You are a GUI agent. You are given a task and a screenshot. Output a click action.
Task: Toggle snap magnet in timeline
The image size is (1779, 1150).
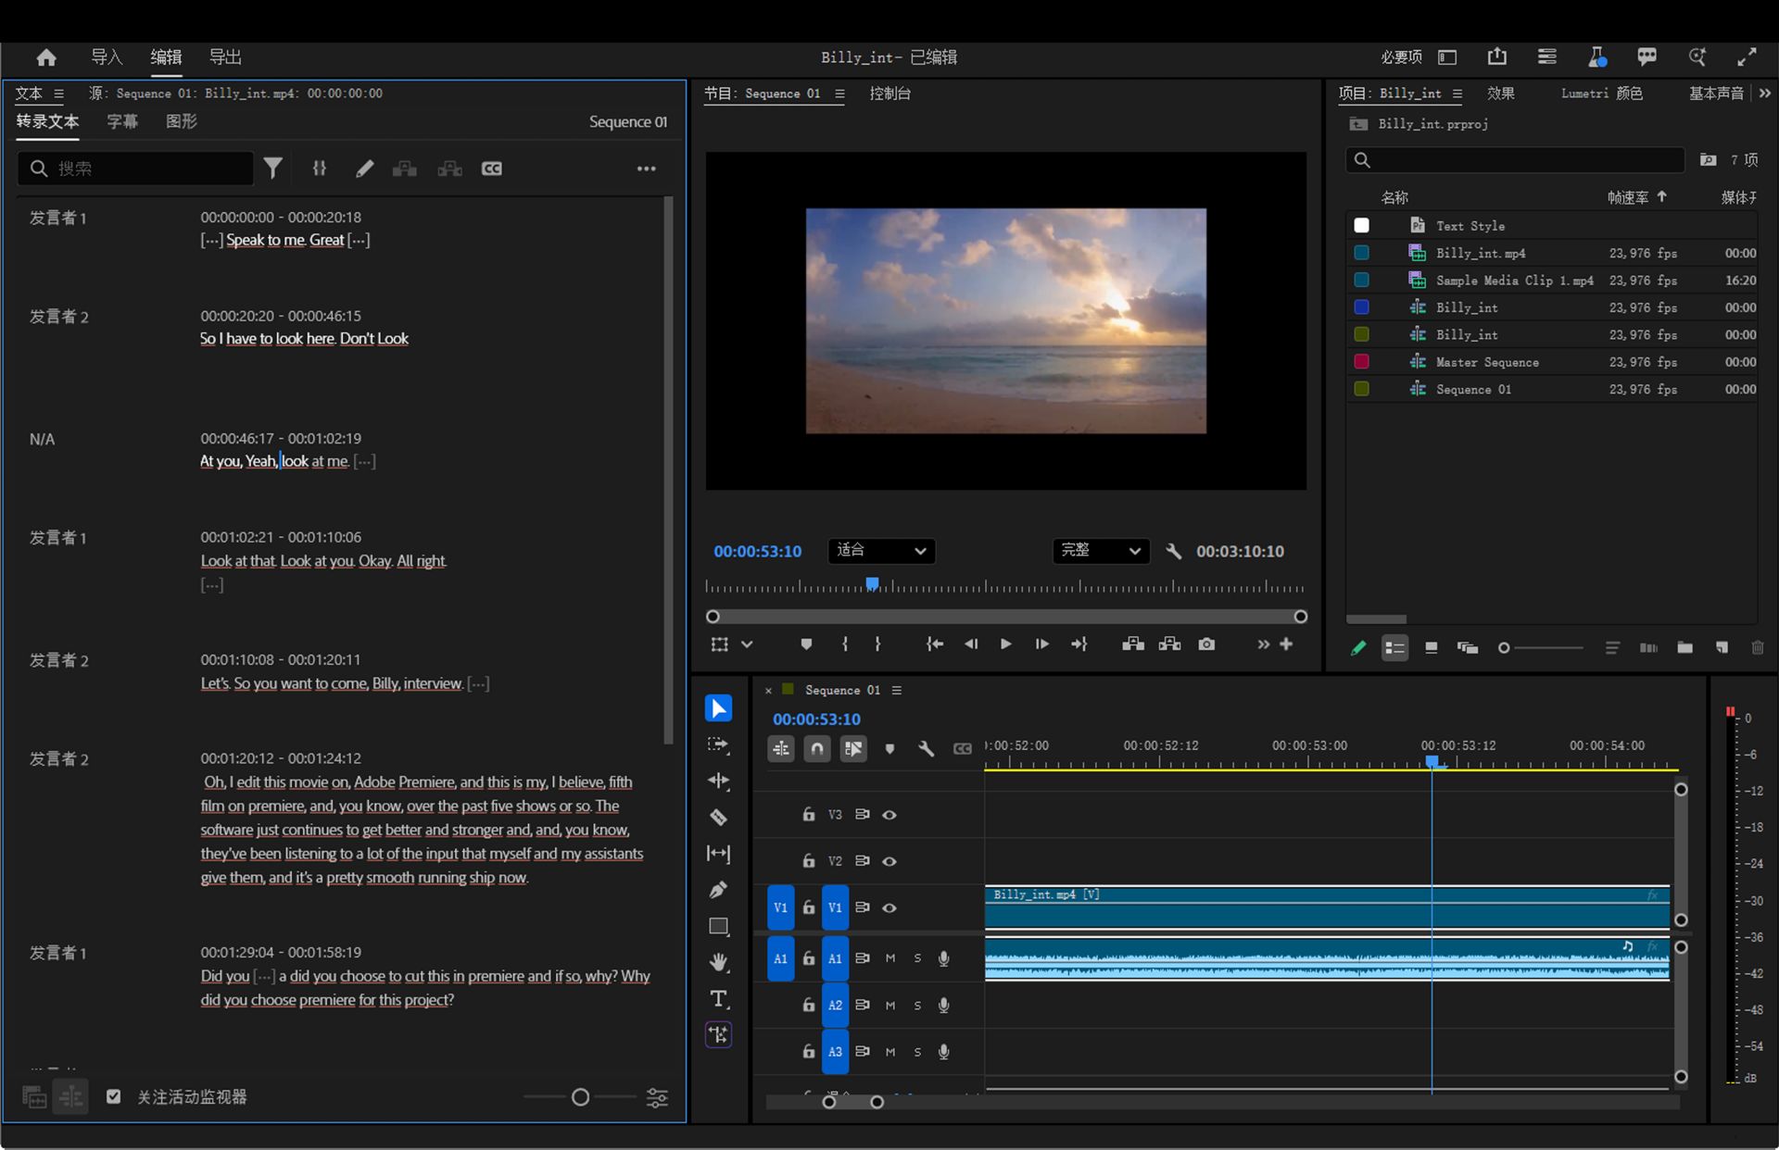816,748
